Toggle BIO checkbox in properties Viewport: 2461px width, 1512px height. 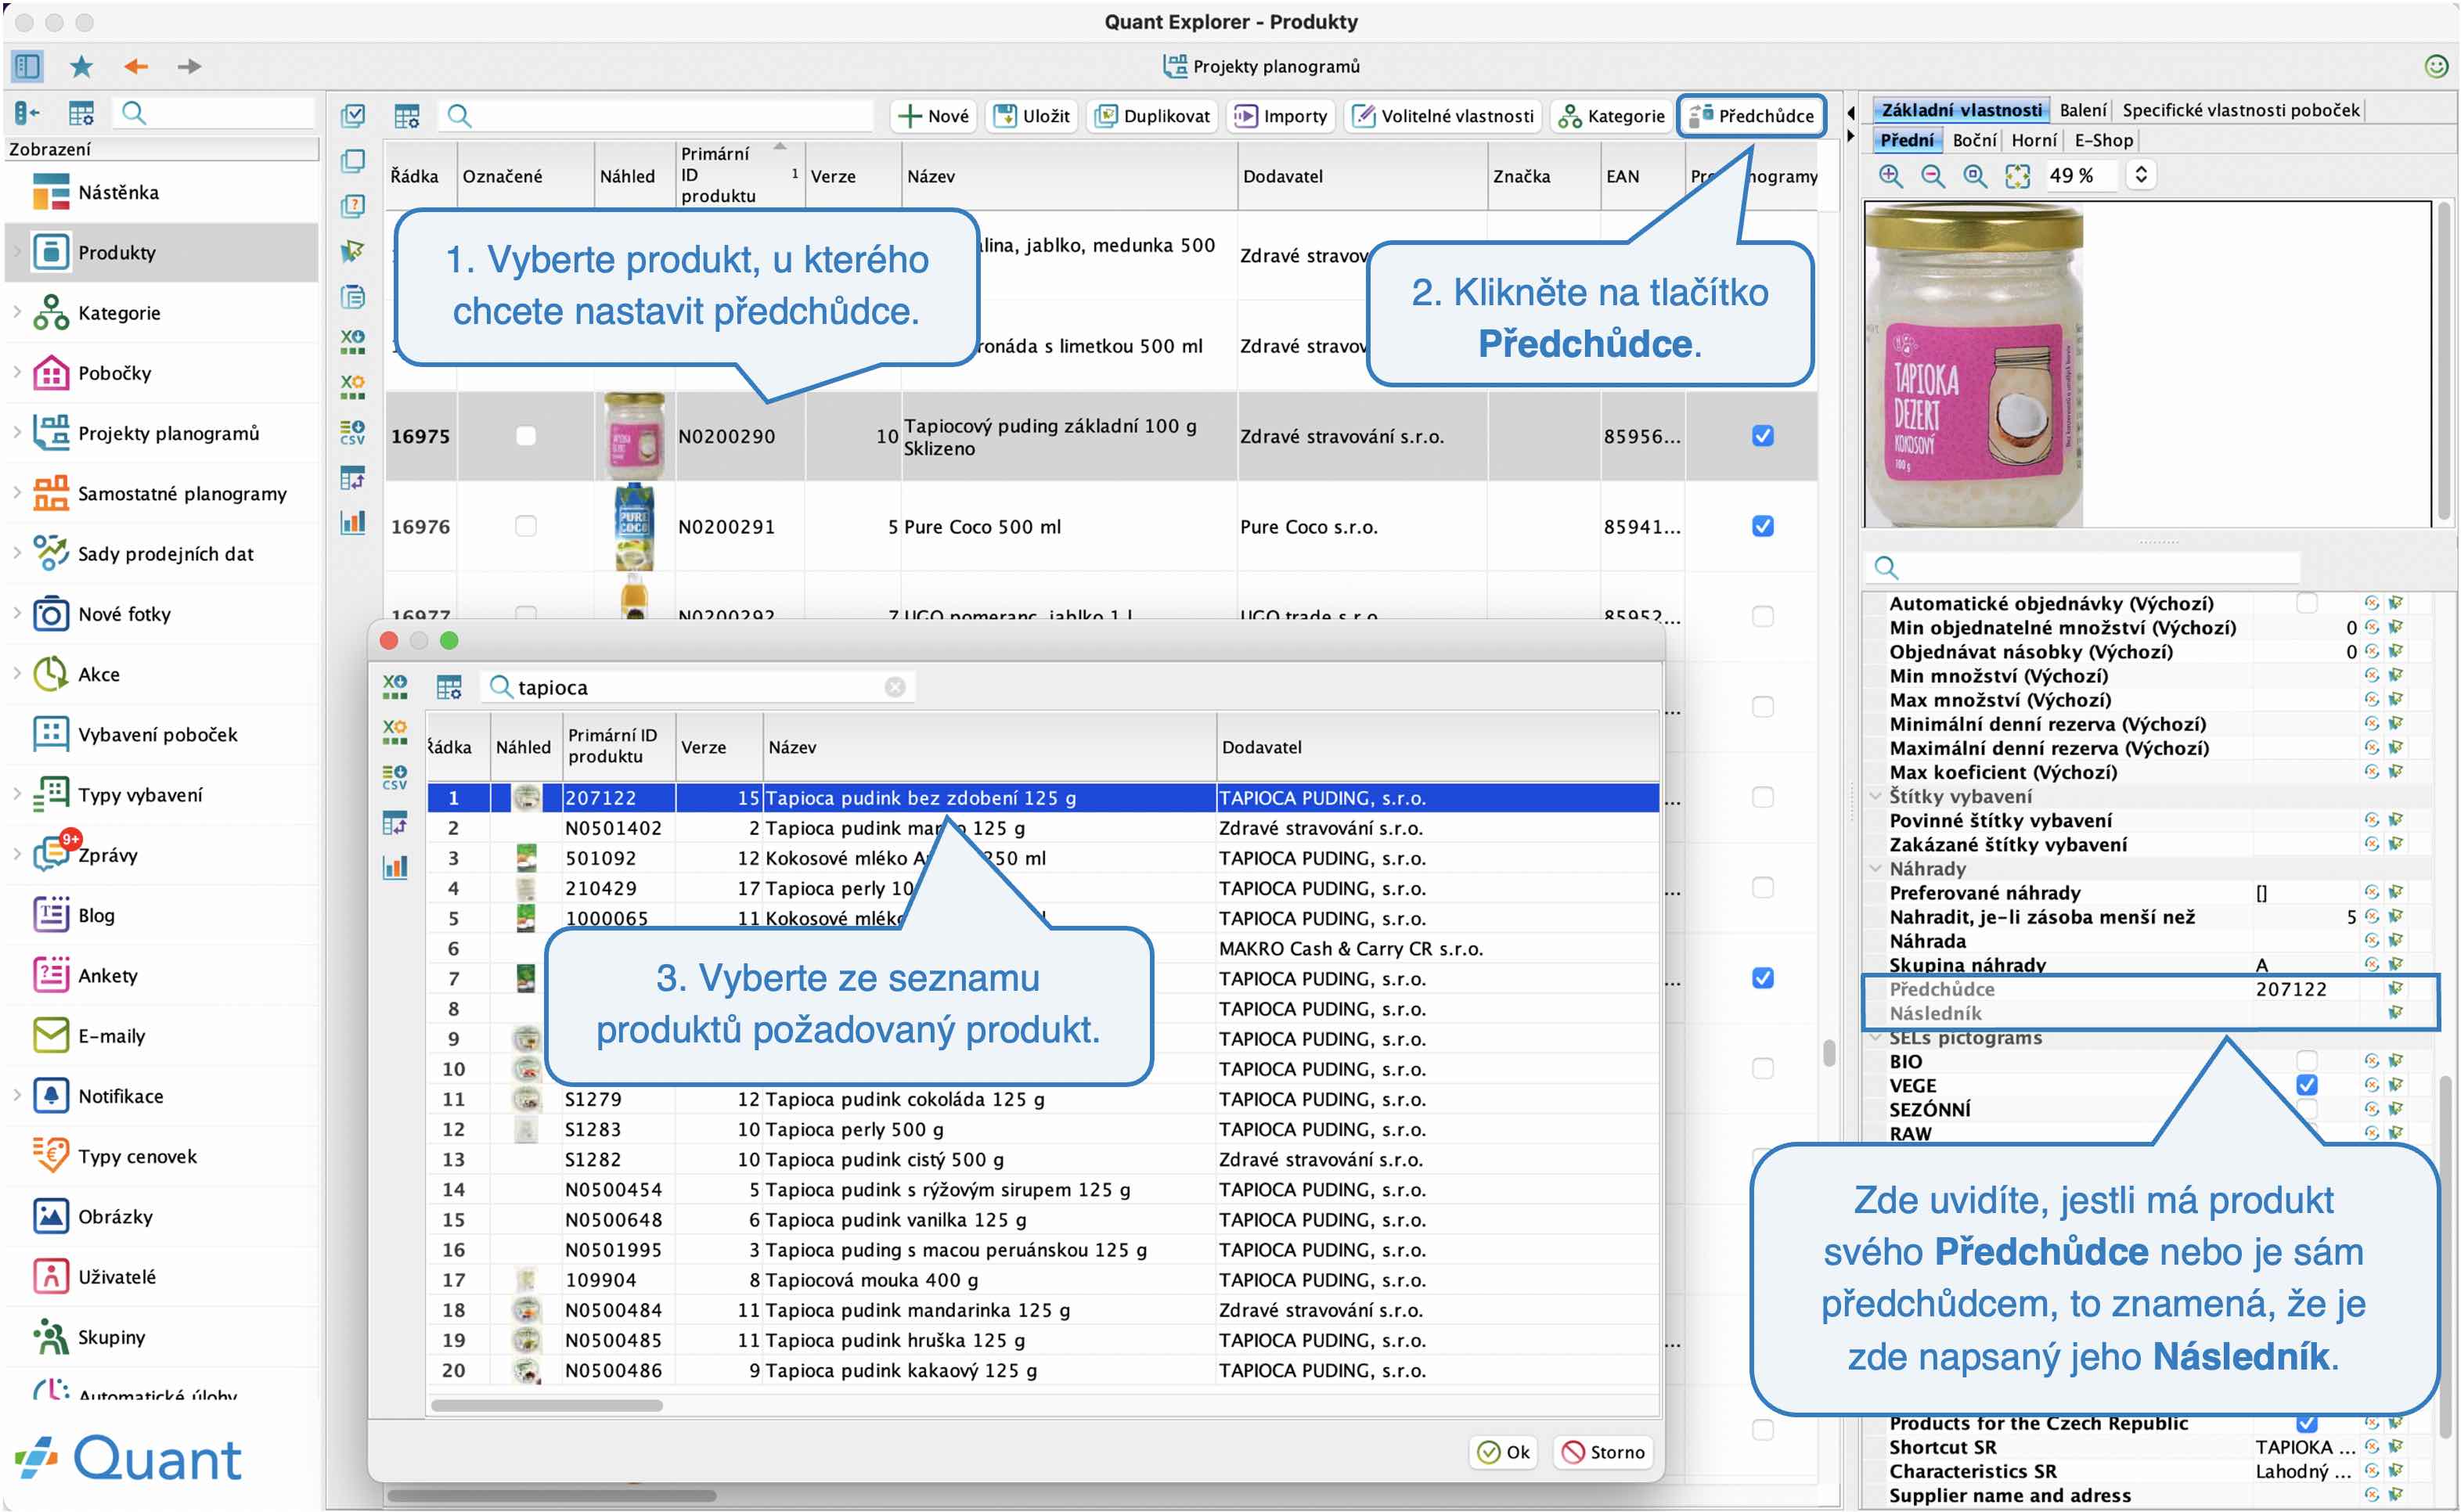tap(2306, 1061)
